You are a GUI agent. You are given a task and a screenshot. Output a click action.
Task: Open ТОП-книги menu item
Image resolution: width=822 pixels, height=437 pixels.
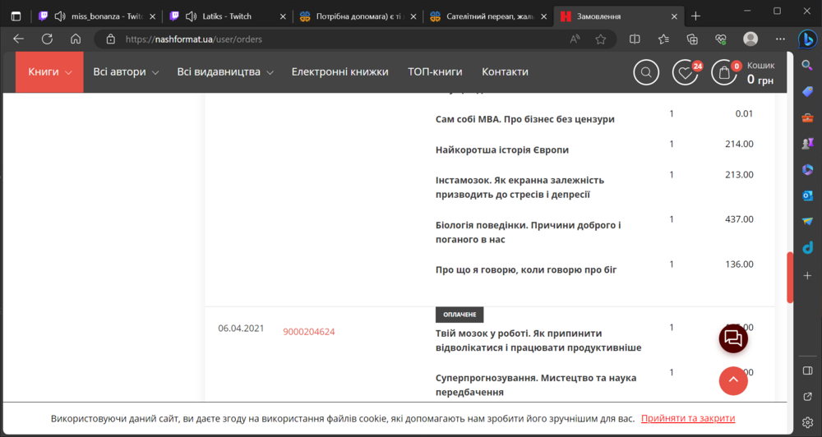click(x=435, y=71)
